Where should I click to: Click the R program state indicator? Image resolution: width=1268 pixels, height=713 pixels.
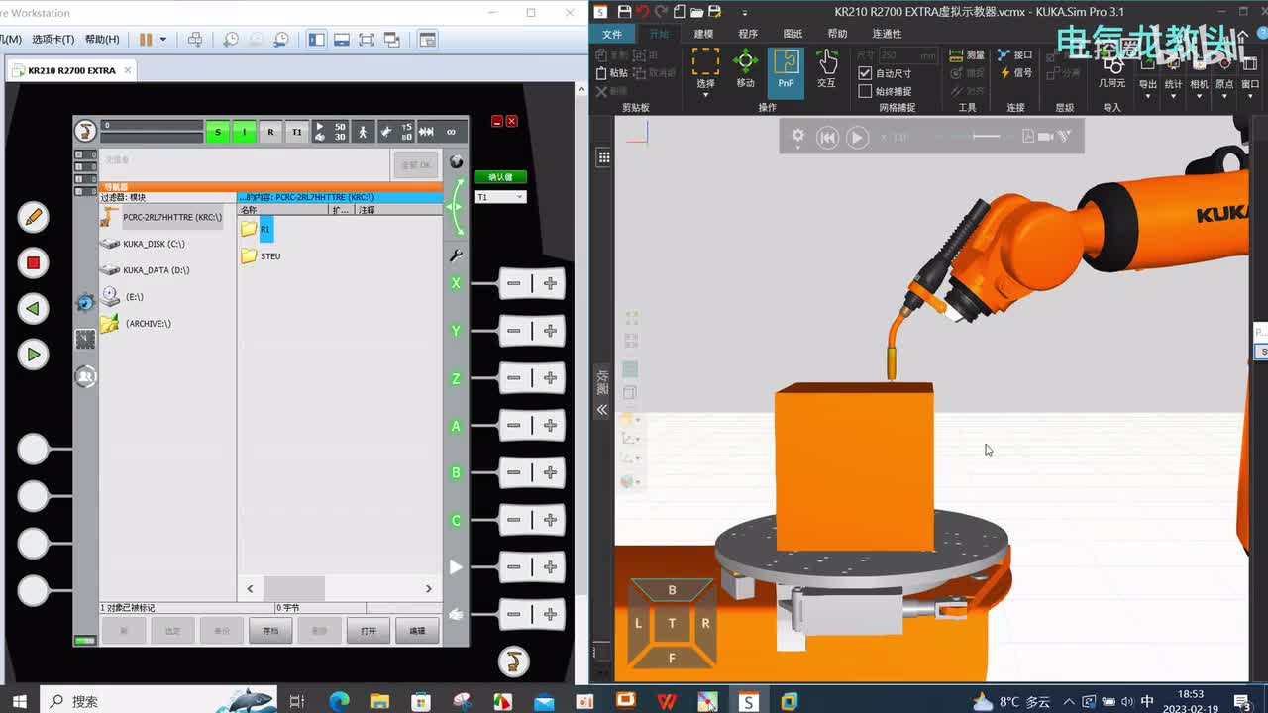click(270, 132)
